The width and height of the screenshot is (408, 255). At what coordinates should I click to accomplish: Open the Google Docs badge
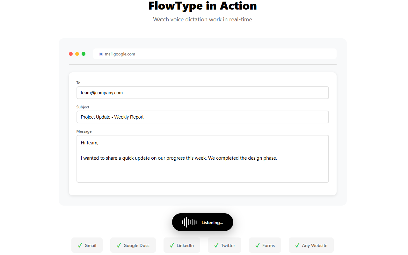pos(133,245)
